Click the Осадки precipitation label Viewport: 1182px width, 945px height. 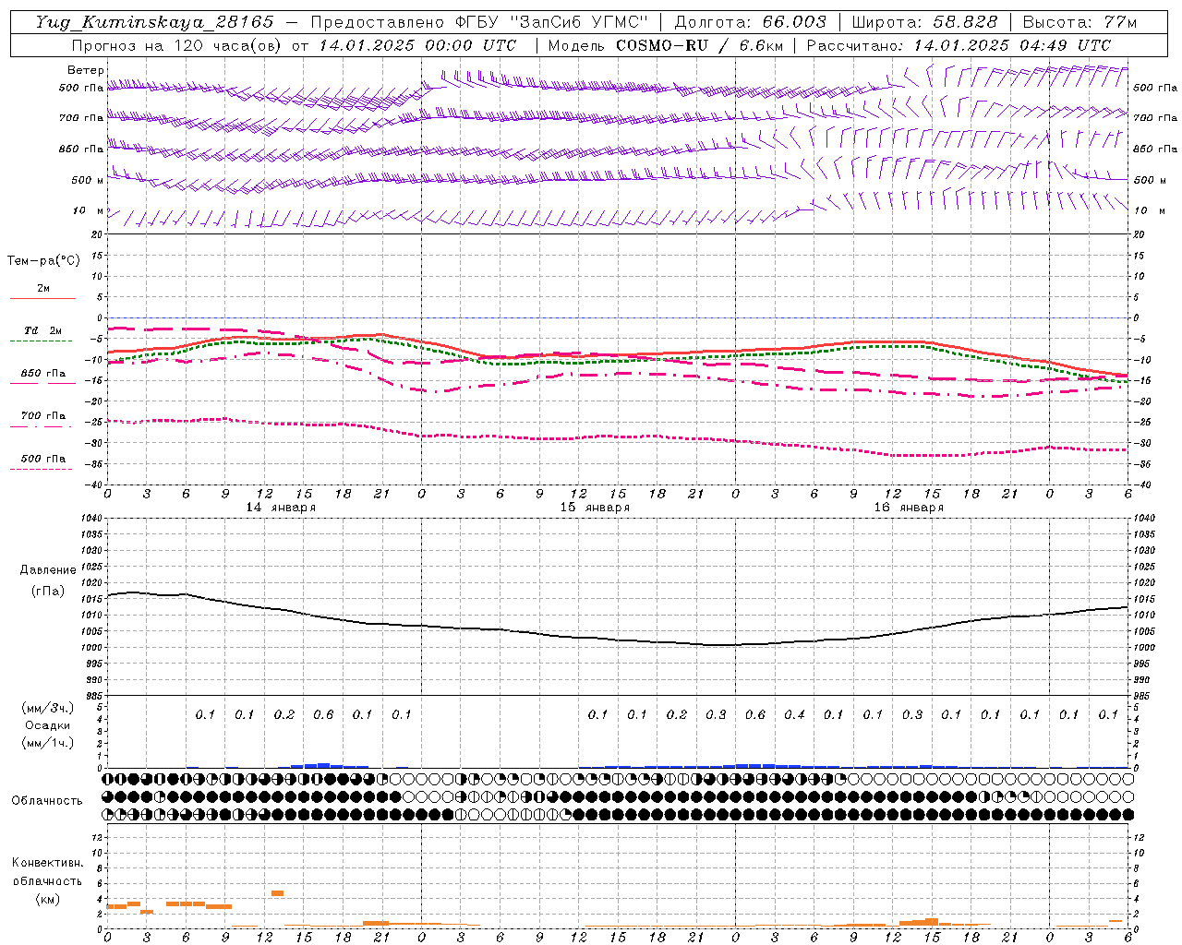[48, 725]
